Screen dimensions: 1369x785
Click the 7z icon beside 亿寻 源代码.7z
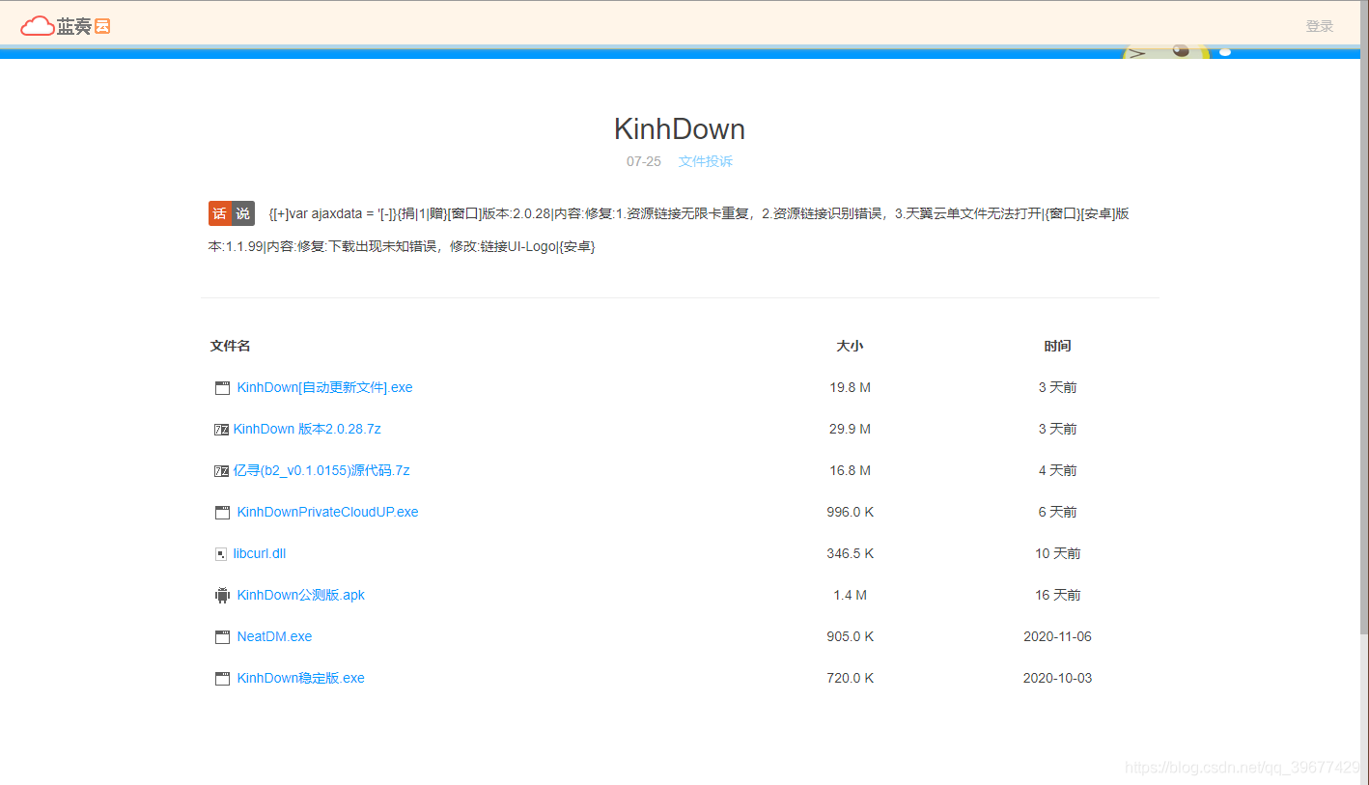(221, 471)
